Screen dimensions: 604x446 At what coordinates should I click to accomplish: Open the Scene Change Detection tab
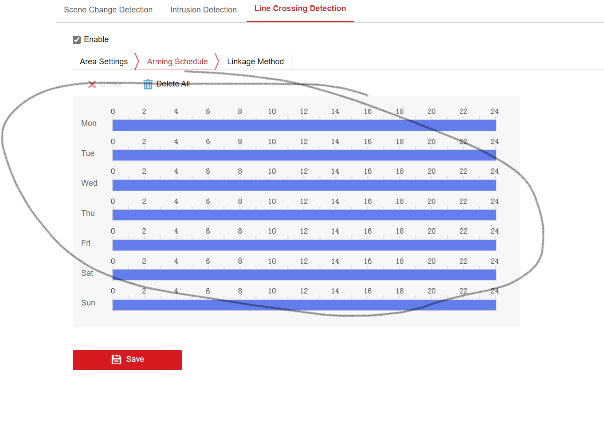108,10
